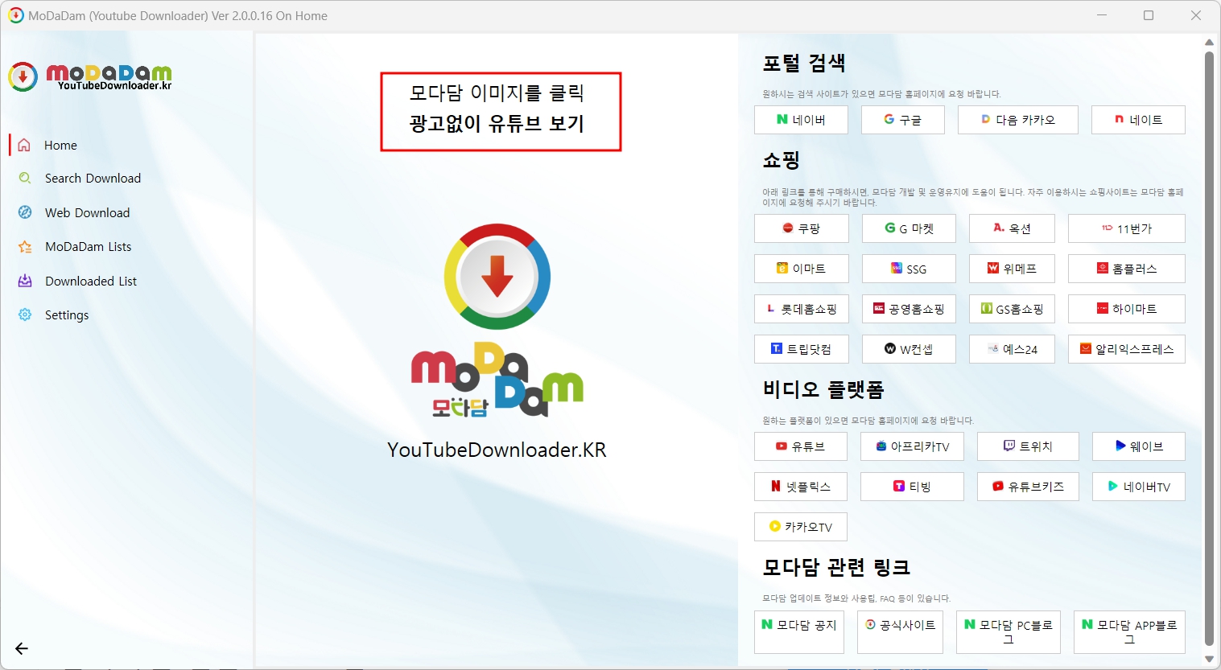
Task: Click the MoDaDam logo in sidebar header
Action: pos(90,76)
